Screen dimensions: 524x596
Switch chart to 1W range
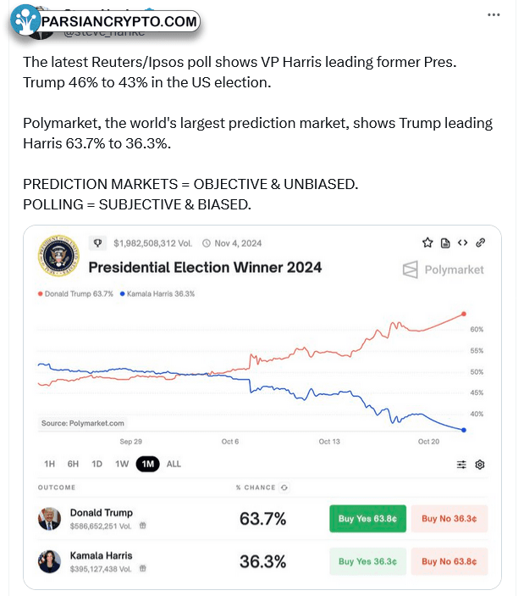(x=122, y=464)
